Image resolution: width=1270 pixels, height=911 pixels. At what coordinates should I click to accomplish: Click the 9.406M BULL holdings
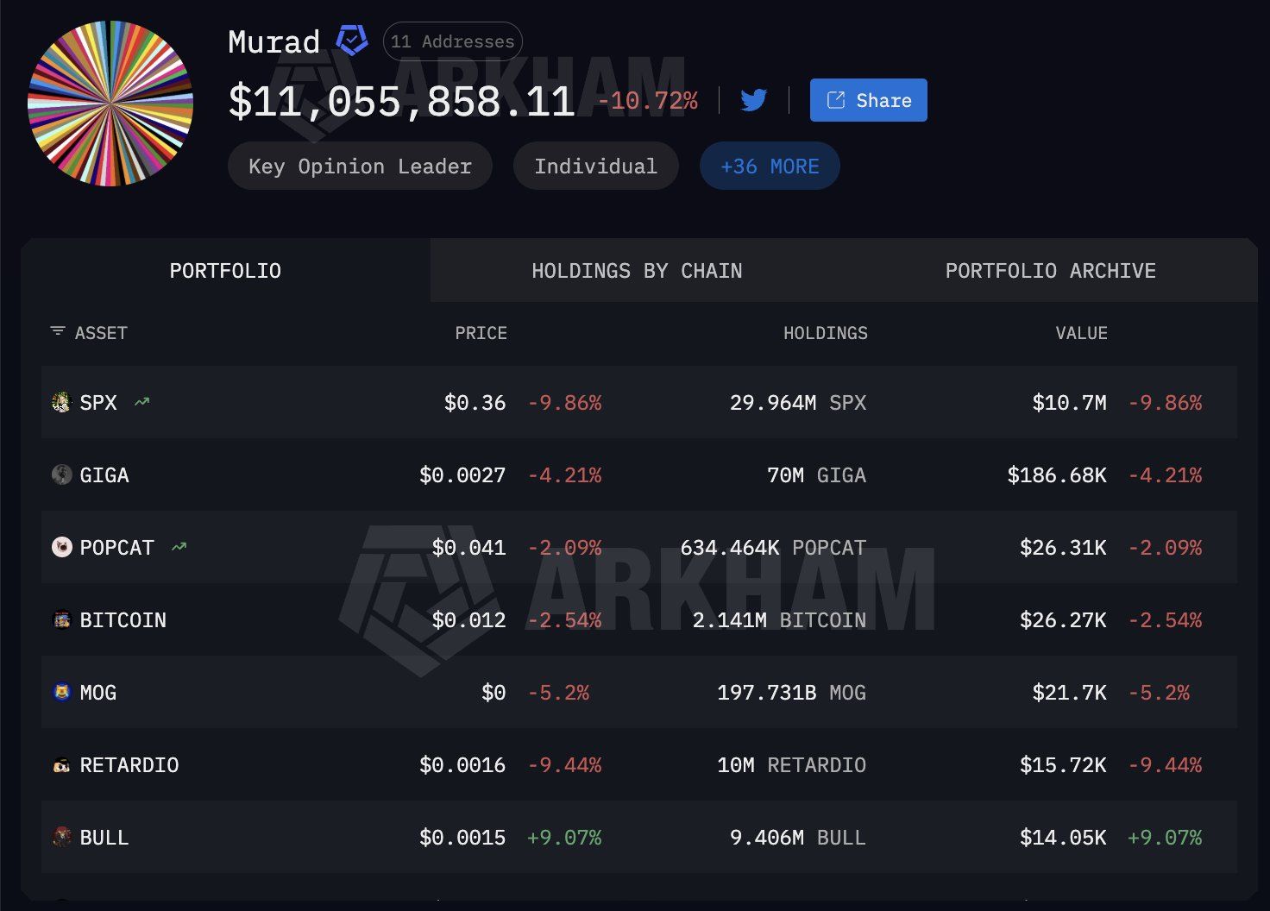coord(798,837)
